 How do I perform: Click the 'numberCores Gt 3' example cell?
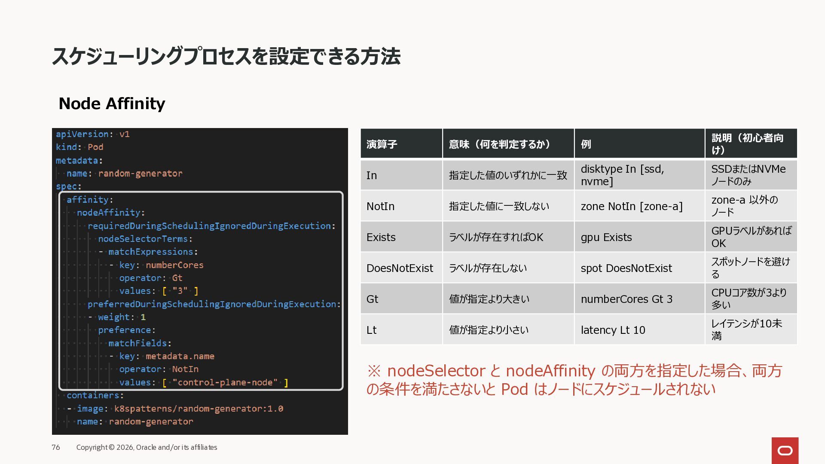pyautogui.click(x=626, y=299)
